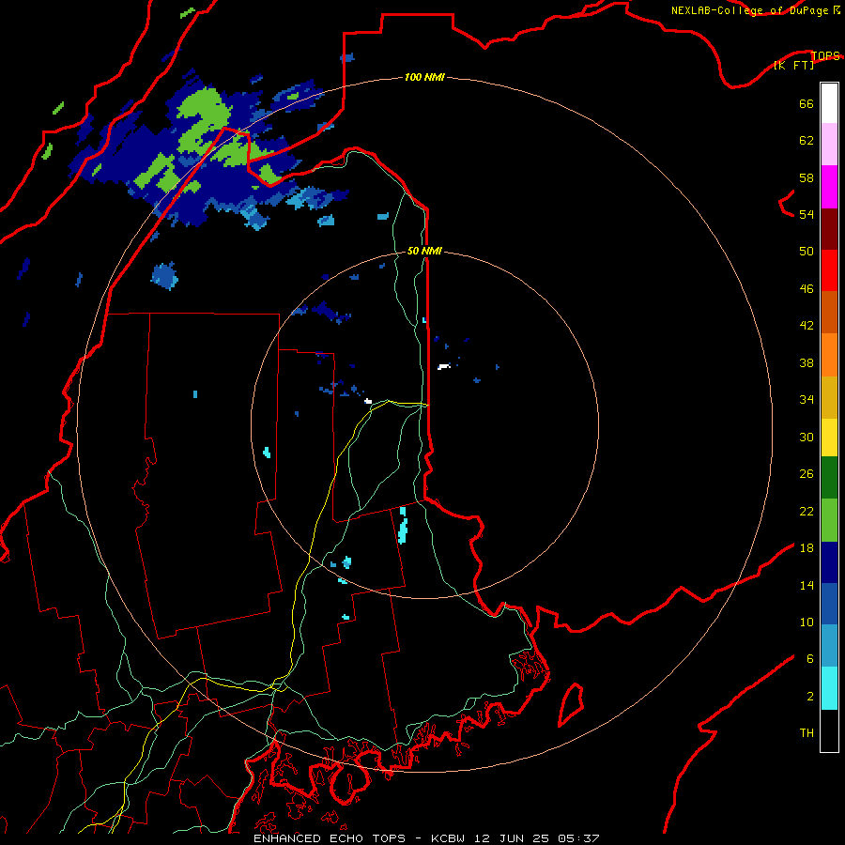The width and height of the screenshot is (845, 845).
Task: Click the legend value 30
Action: [807, 437]
